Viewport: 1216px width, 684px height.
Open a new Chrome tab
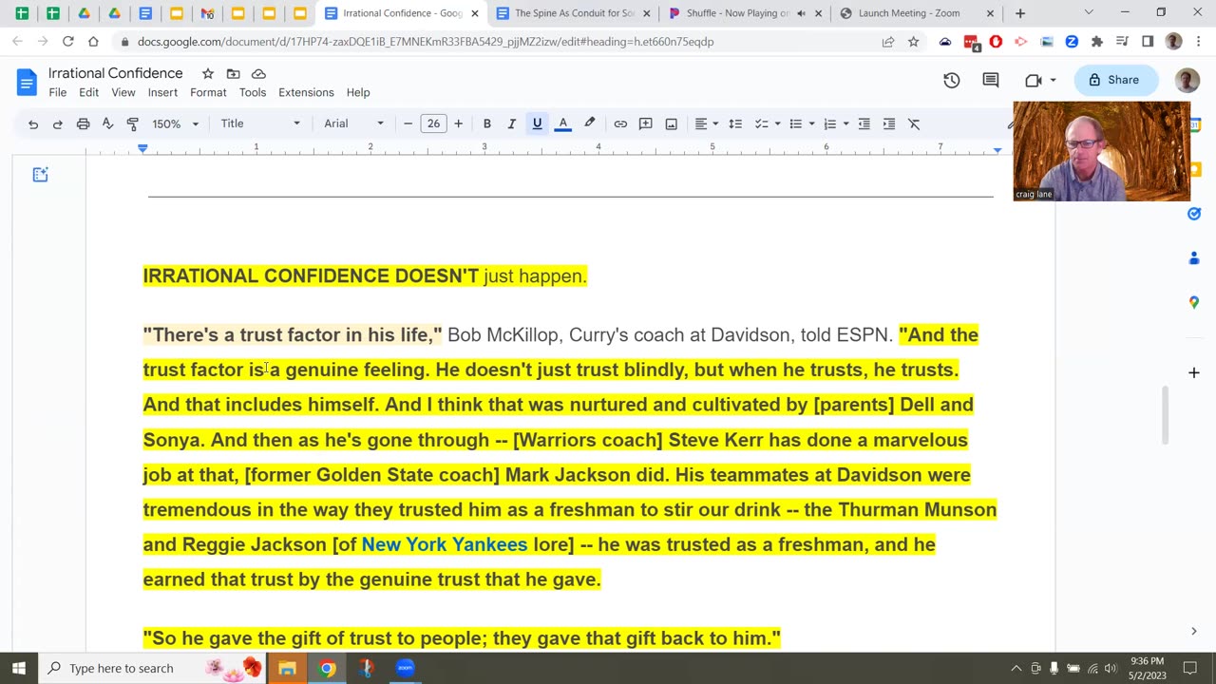(1020, 13)
